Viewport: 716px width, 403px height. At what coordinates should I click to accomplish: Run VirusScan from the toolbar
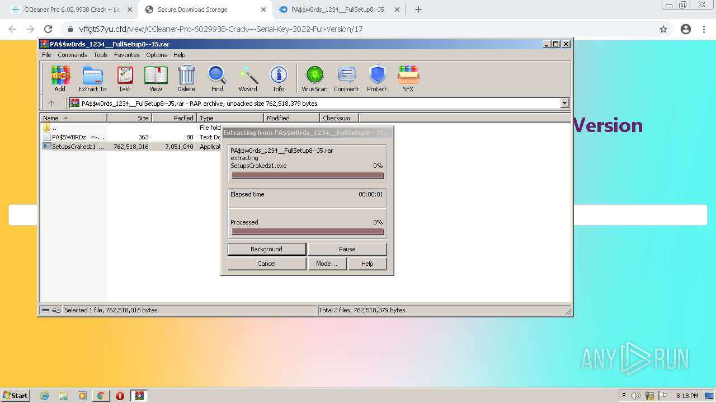[314, 78]
